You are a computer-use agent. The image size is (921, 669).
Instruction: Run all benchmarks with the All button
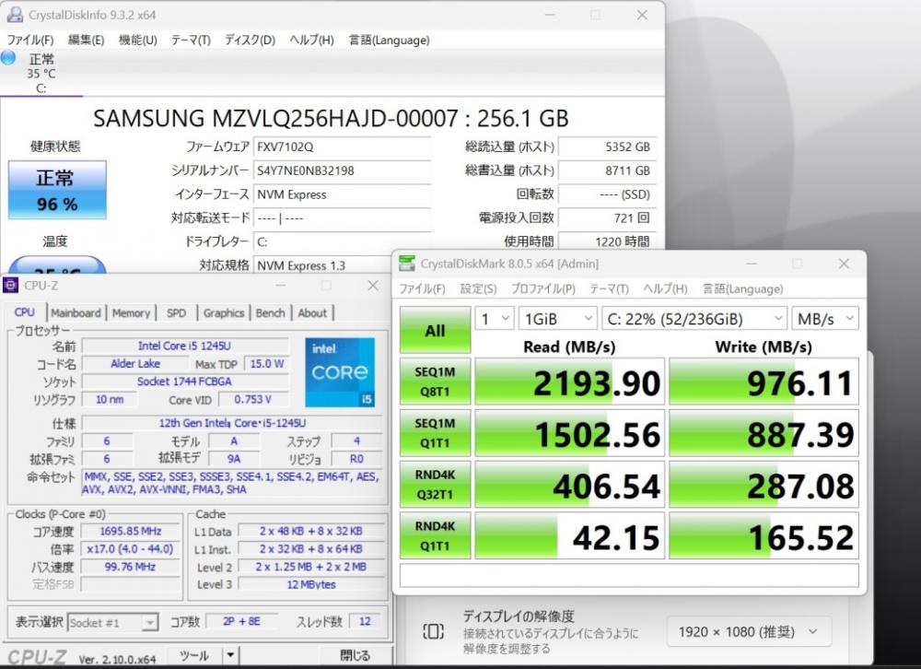coord(436,330)
